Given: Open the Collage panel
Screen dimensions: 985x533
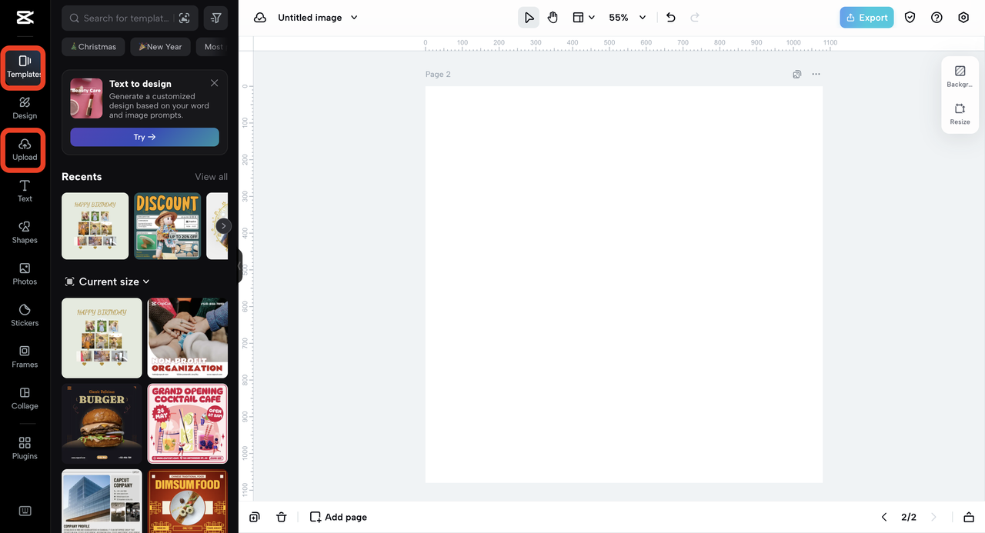Looking at the screenshot, I should [x=25, y=398].
